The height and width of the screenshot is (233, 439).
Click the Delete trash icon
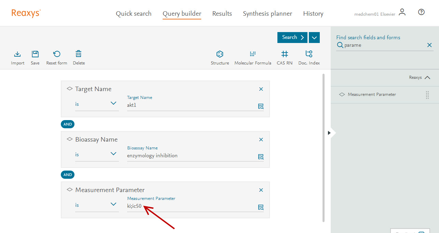click(x=79, y=54)
